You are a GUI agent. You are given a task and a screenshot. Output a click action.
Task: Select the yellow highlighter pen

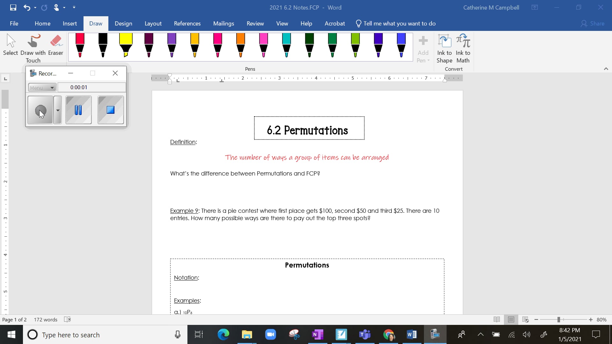pos(126,46)
